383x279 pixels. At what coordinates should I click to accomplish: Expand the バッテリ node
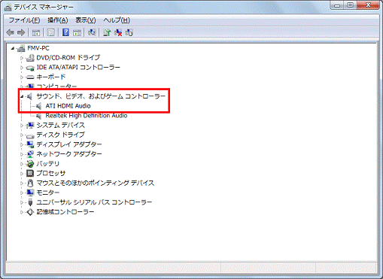point(22,164)
